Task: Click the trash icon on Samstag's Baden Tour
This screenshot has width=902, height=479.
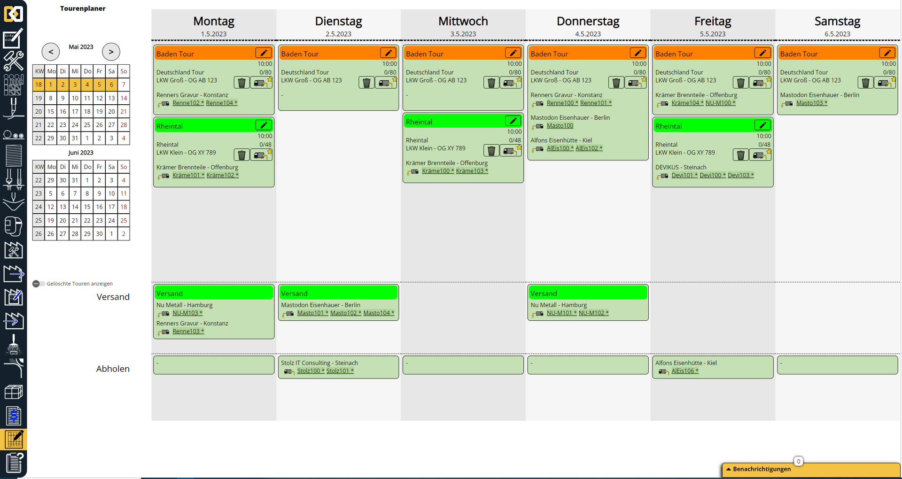Action: point(865,83)
